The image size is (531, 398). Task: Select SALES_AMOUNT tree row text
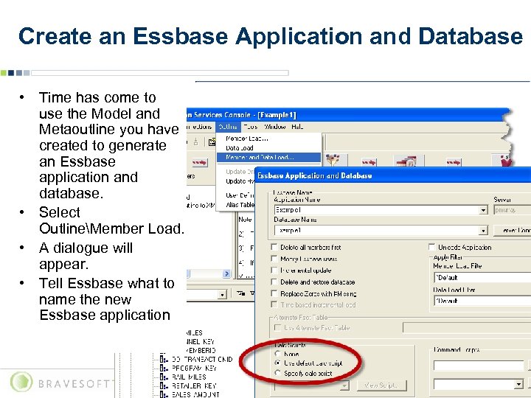pos(195,394)
